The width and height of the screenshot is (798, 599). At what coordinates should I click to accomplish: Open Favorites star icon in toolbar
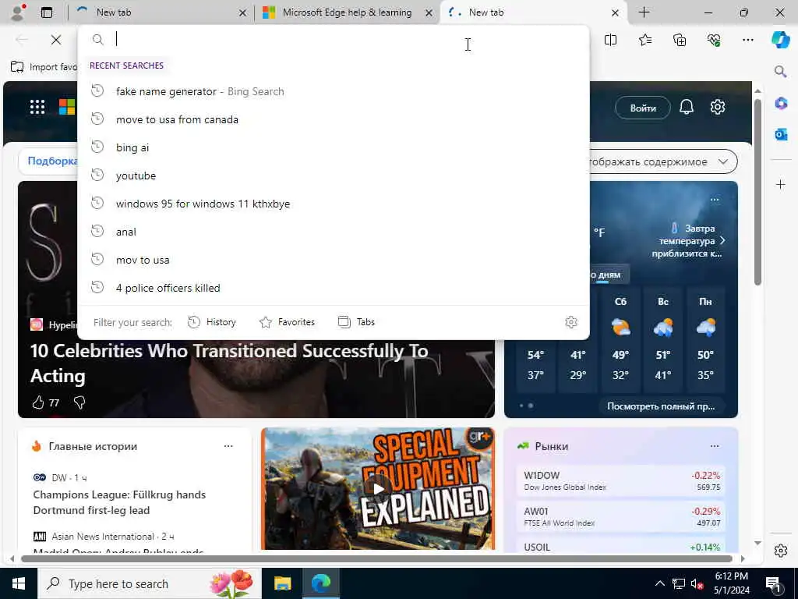644,40
